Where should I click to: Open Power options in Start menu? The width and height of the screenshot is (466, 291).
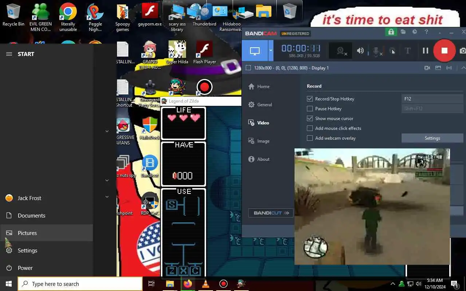(47, 268)
